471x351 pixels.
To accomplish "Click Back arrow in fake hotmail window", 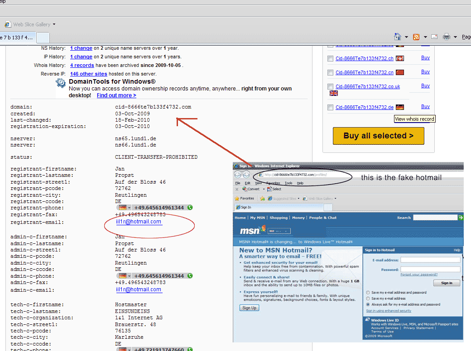I will 238,175.
